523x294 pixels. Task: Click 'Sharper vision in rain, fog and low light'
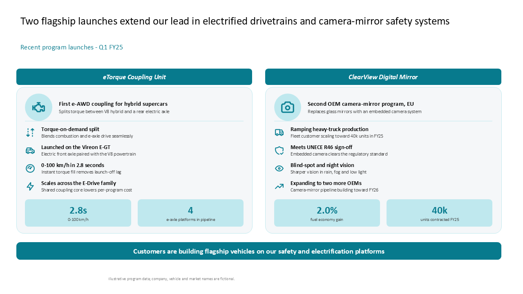(x=329, y=172)
